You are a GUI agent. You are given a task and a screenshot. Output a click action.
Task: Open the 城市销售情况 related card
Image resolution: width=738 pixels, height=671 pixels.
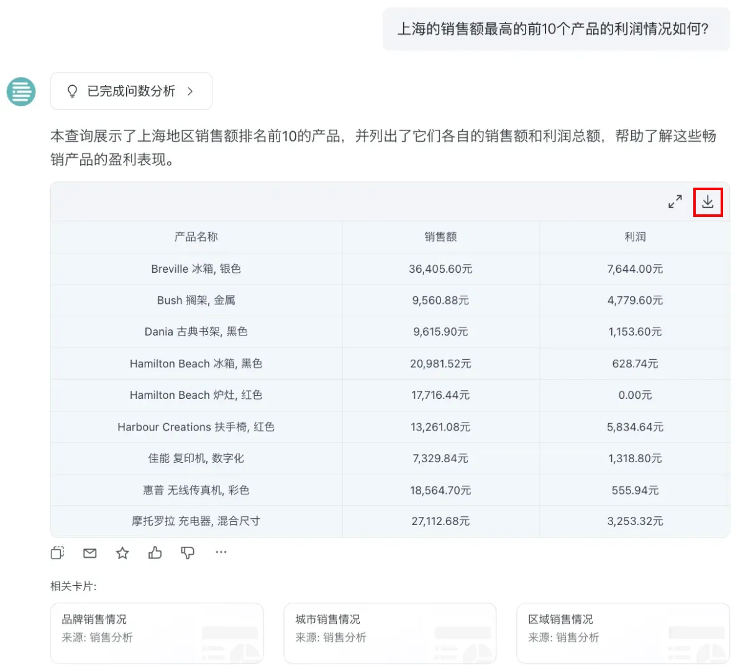point(389,632)
